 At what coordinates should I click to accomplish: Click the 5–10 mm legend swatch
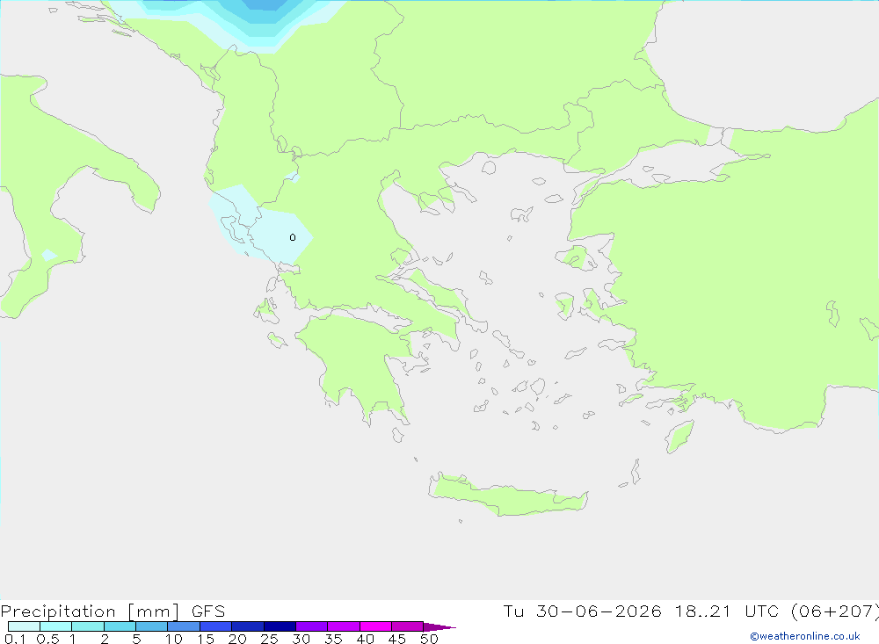(152, 626)
